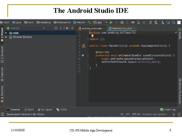
Task: Click the helloworld breadcrumb folder
Action: point(62,22)
